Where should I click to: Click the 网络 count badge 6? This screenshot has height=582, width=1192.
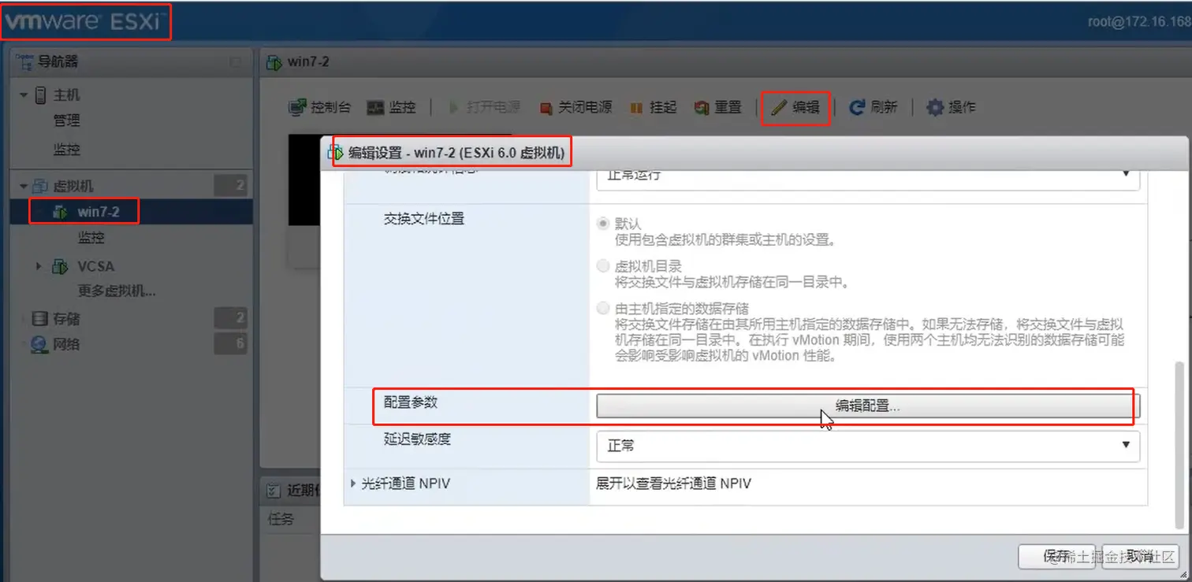pos(231,344)
